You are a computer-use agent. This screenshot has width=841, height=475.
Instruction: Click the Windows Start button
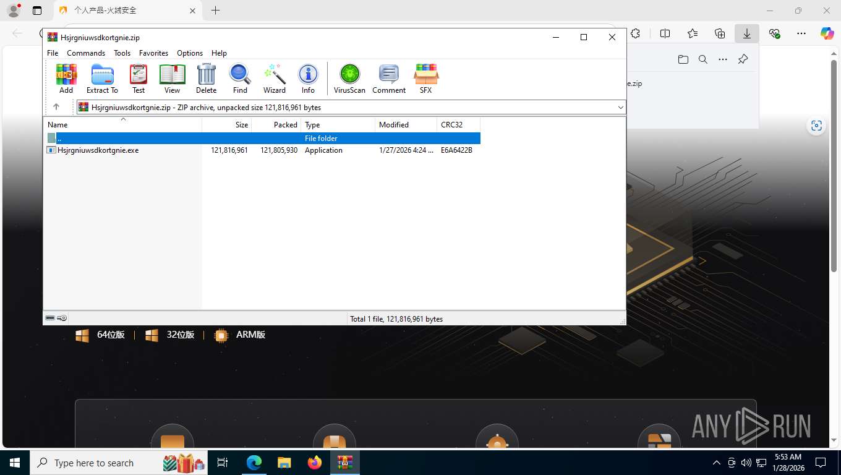tap(15, 463)
